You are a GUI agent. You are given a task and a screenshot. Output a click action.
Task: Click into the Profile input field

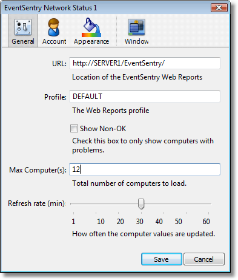[145, 97]
